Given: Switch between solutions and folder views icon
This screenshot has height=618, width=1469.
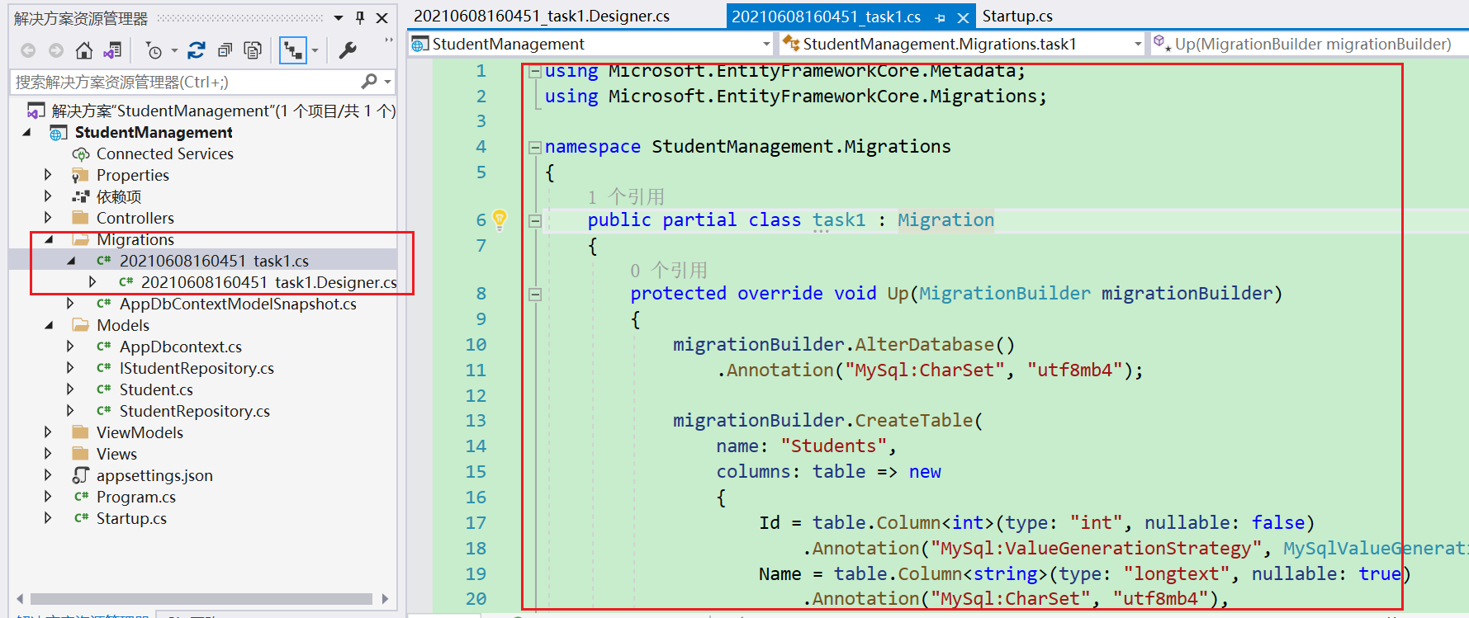Looking at the screenshot, I should click(x=112, y=51).
